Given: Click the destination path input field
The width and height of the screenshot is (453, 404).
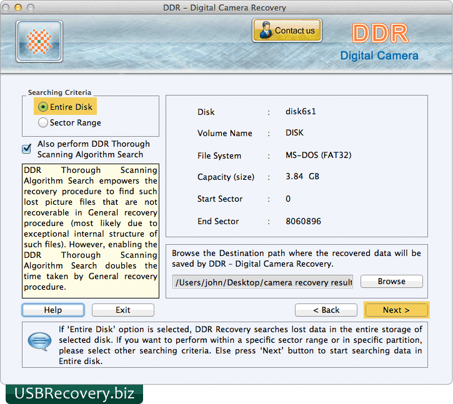Looking at the screenshot, I should (x=262, y=282).
